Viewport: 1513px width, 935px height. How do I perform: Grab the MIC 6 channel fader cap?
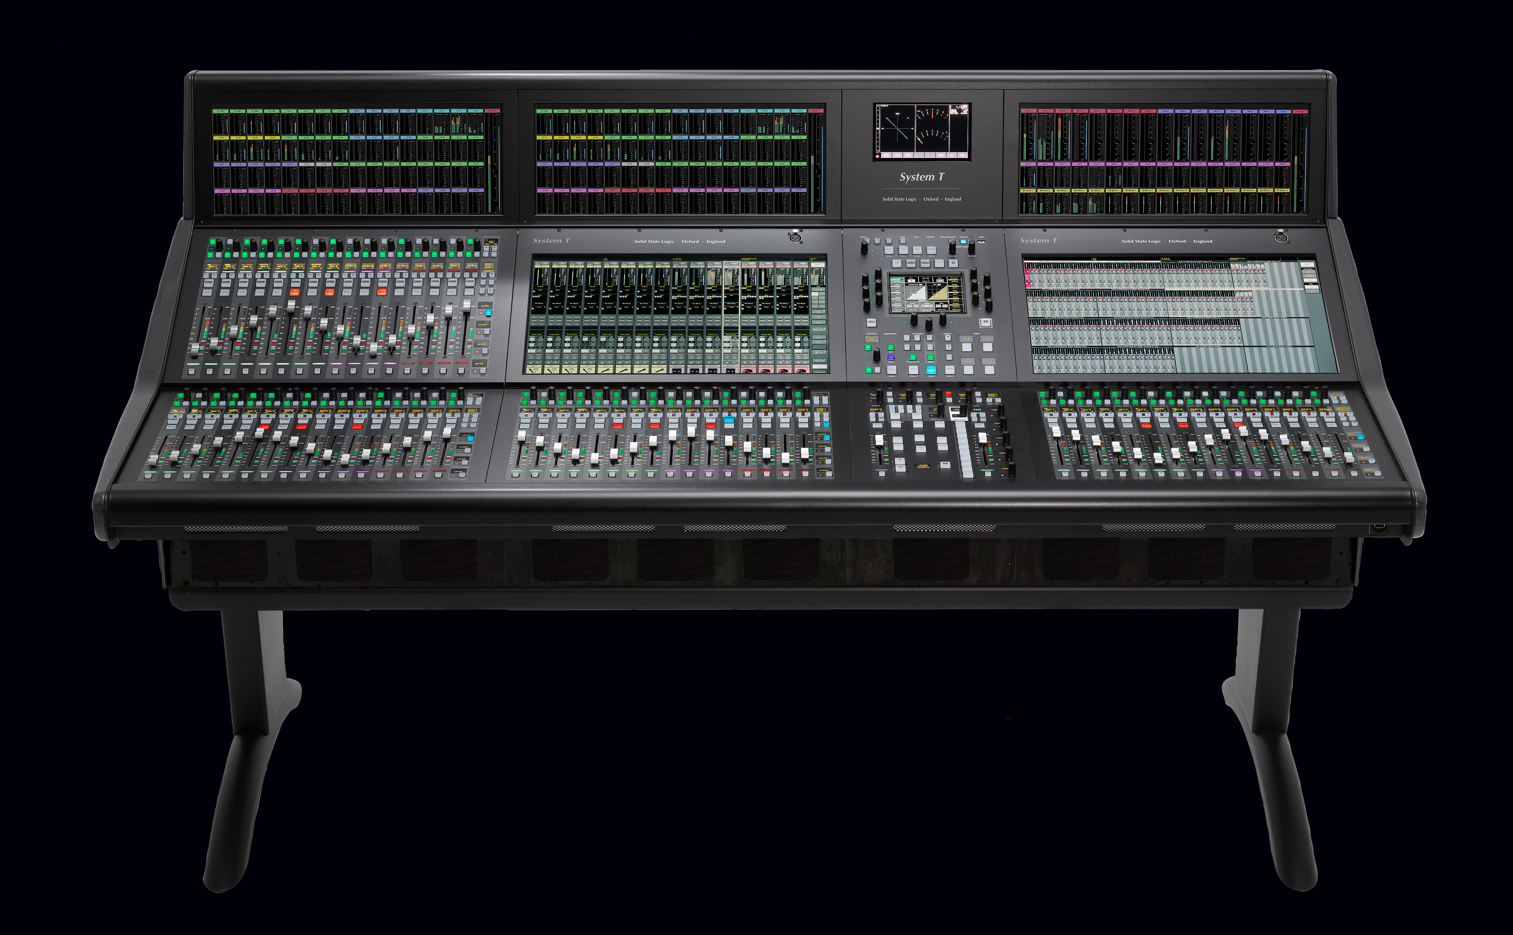point(291,306)
